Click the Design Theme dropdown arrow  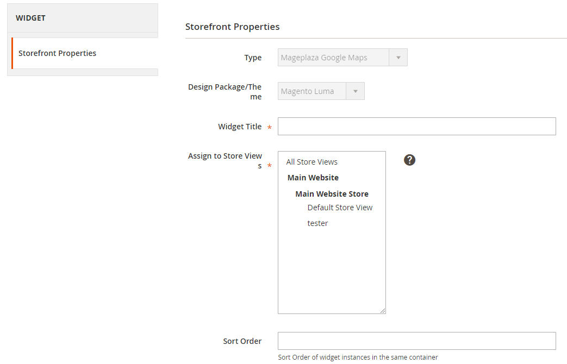[x=356, y=91]
